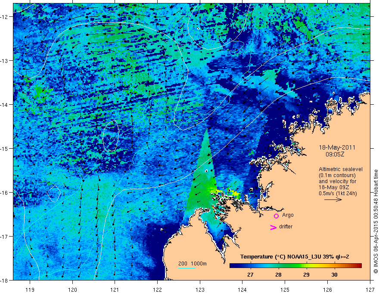This screenshot has width=379, height=293.
Task: Click latitude axis label '-14'
Action: pyautogui.click(x=5, y=105)
